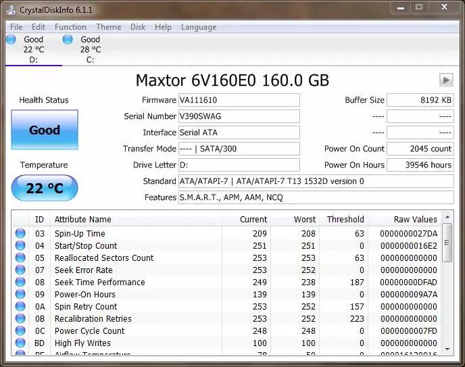Select the Seek Time Performance row
The height and width of the screenshot is (367, 465).
(226, 283)
